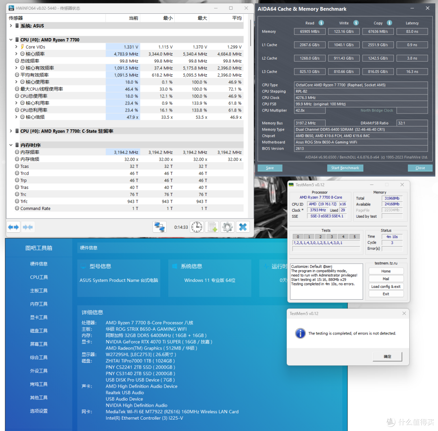Click Load config & exit in TestMem5
This screenshot has height=431, width=438.
(x=386, y=286)
